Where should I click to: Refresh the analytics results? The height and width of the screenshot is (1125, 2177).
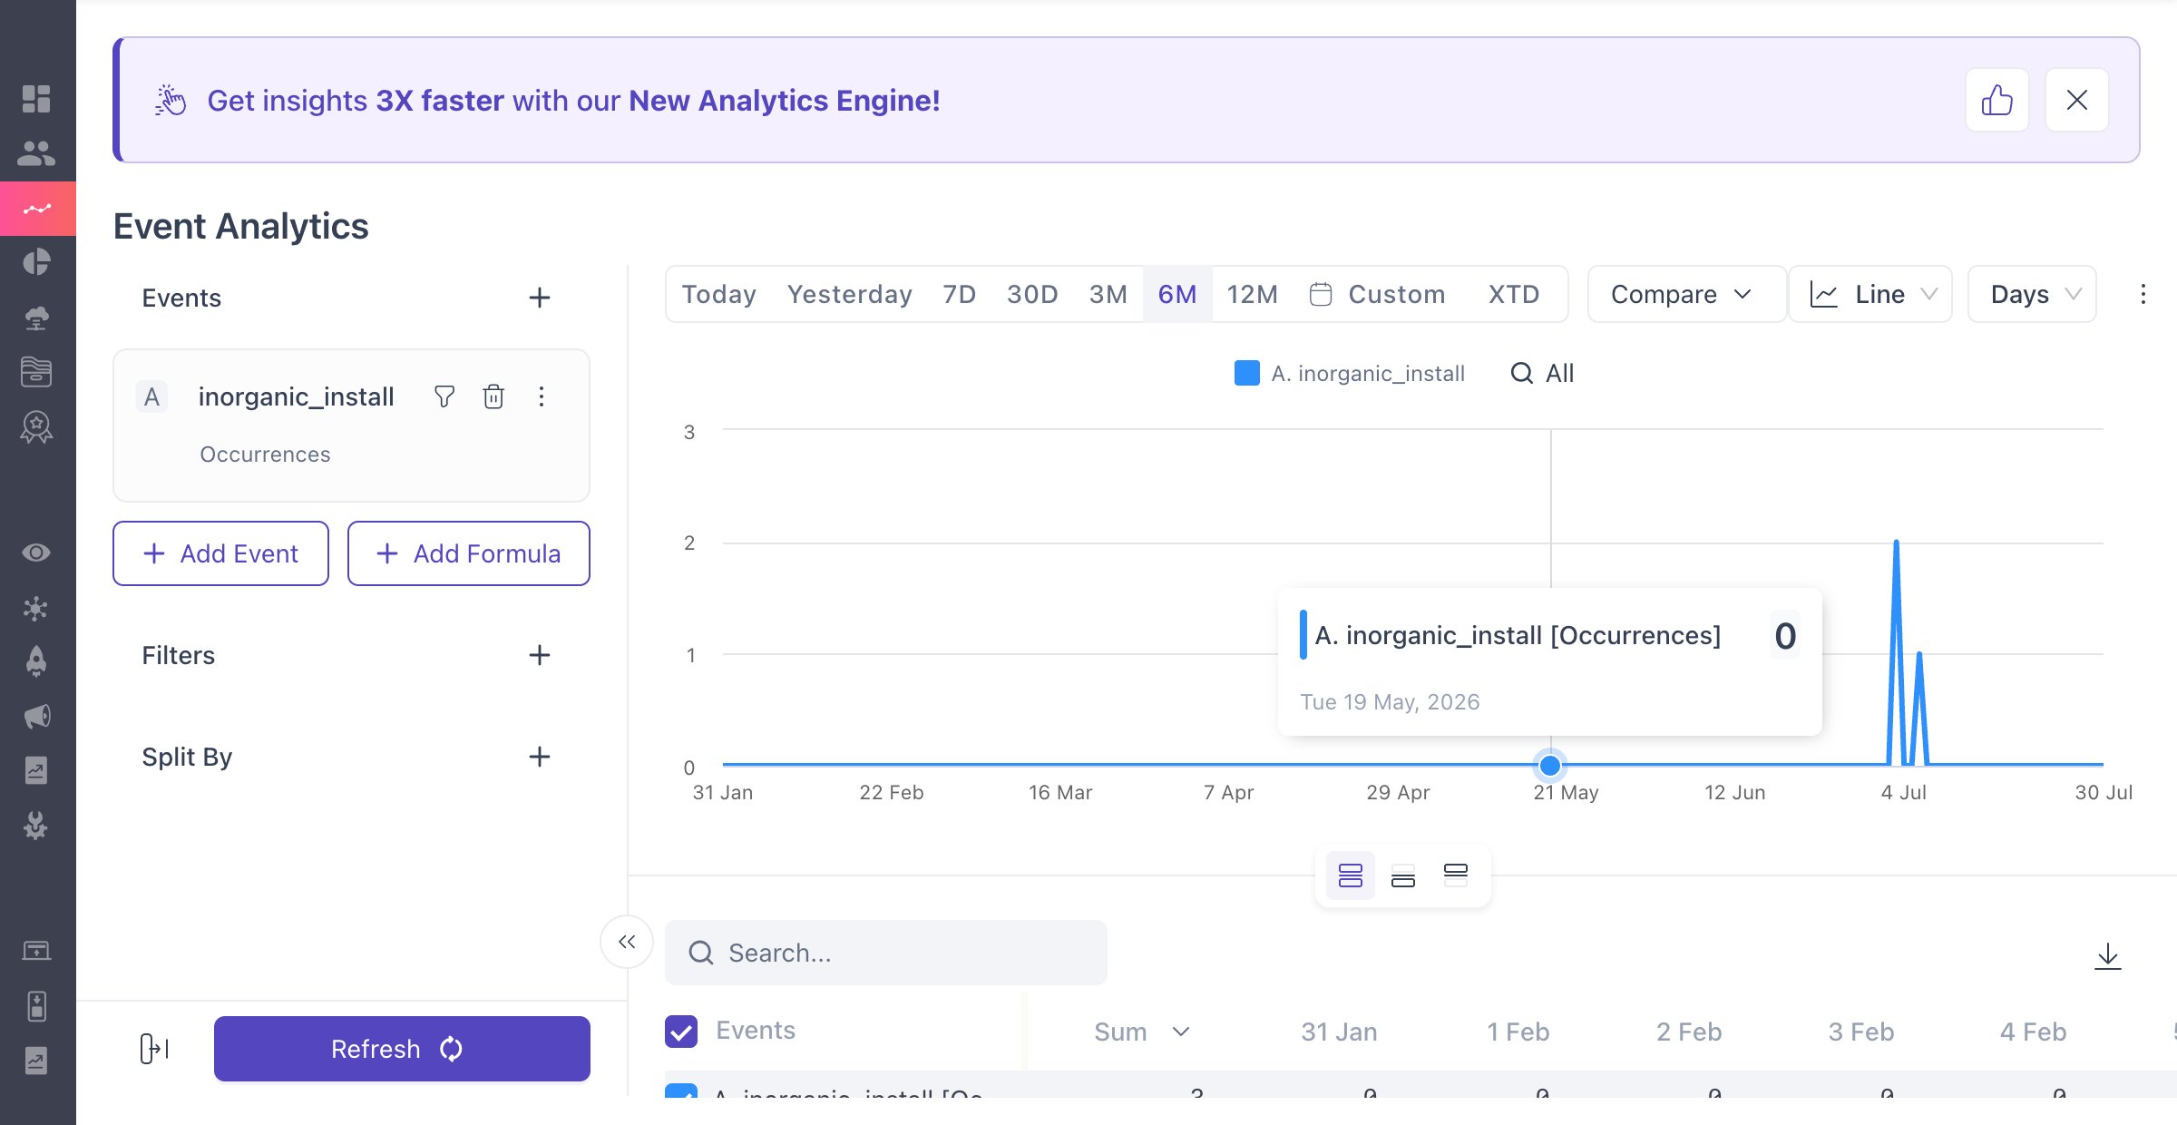point(402,1049)
